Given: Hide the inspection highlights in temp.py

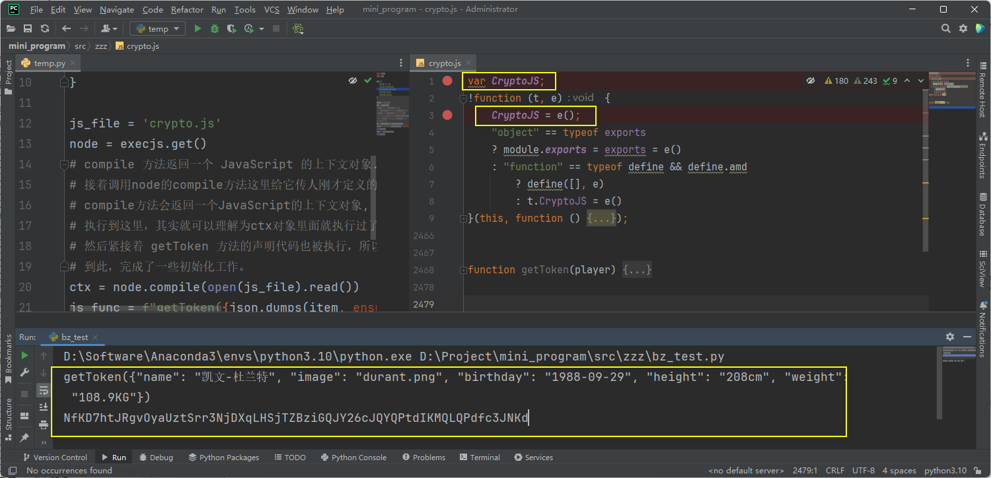Looking at the screenshot, I should click(354, 80).
